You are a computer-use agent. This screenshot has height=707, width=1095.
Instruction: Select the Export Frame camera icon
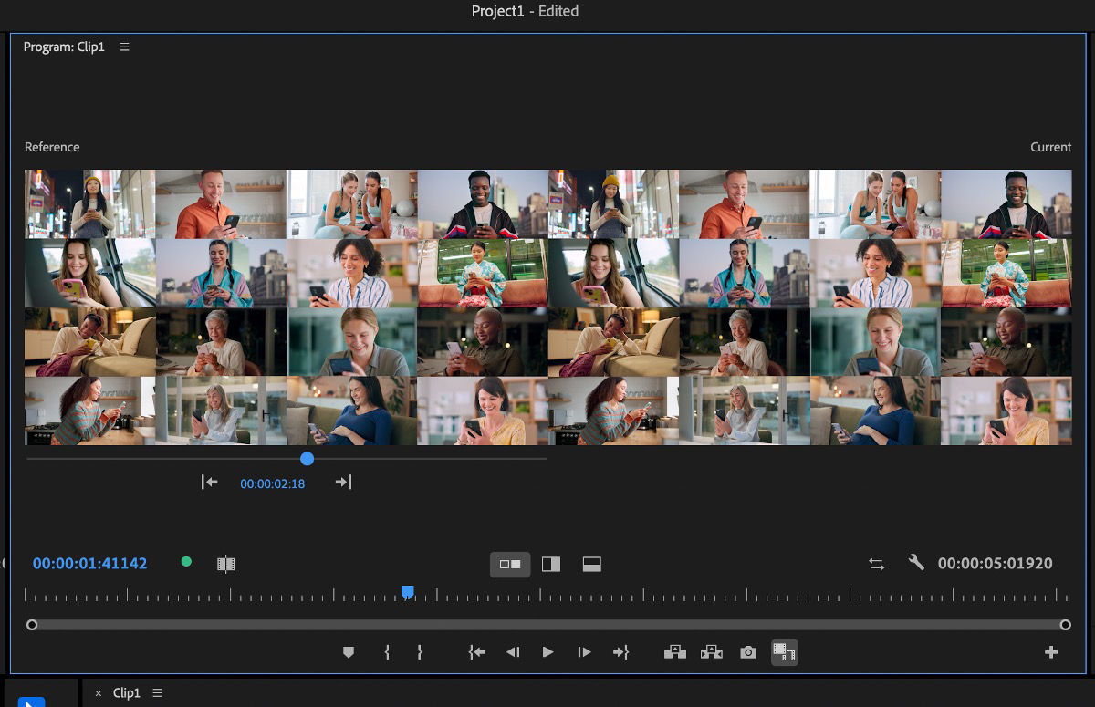click(x=748, y=652)
